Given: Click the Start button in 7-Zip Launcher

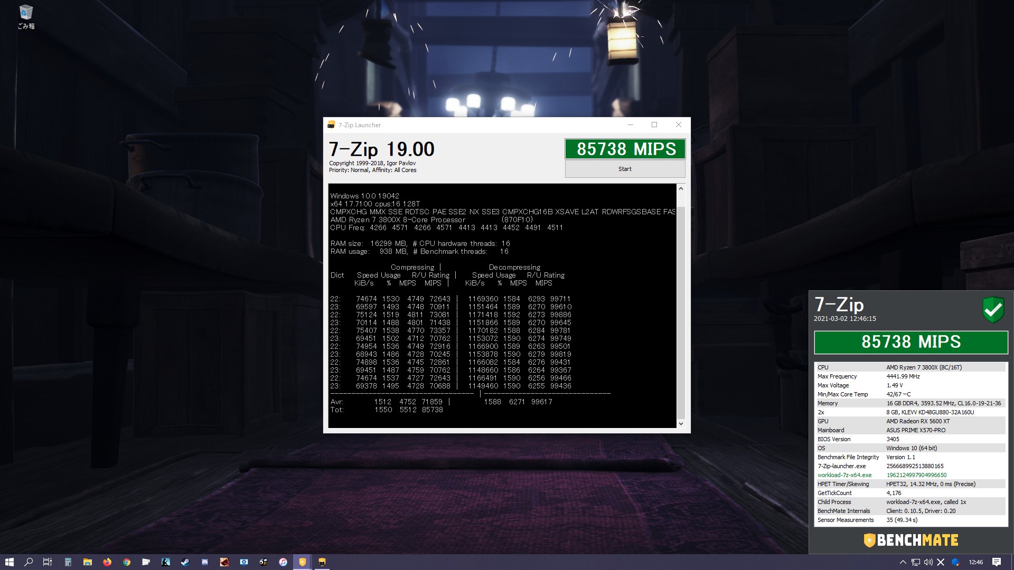Looking at the screenshot, I should pos(625,169).
